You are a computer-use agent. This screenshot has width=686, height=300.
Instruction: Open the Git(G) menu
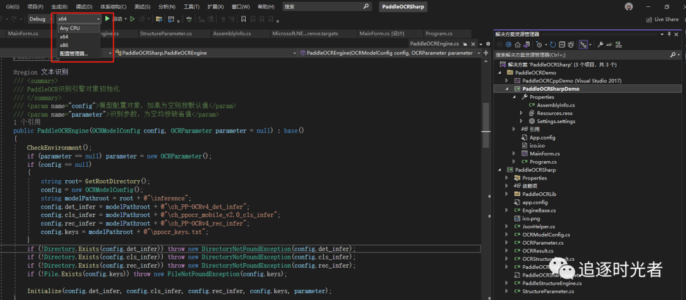(x=13, y=7)
